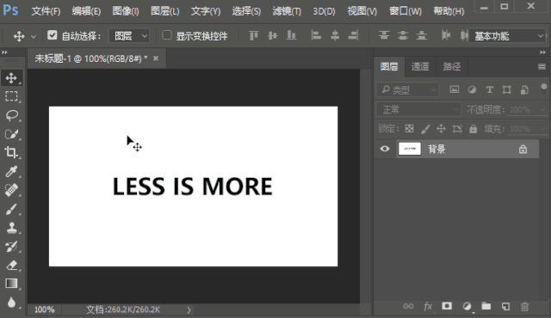Open the 滤镜(T) menu

(x=287, y=11)
